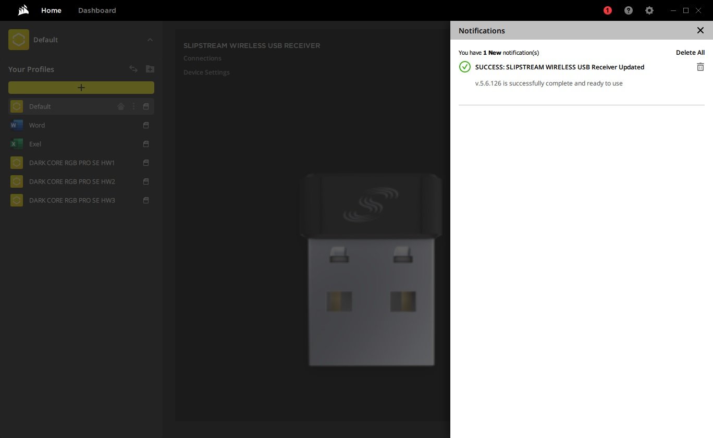Click the Word application icon in profiles
Image resolution: width=713 pixels, height=438 pixels.
(x=17, y=125)
